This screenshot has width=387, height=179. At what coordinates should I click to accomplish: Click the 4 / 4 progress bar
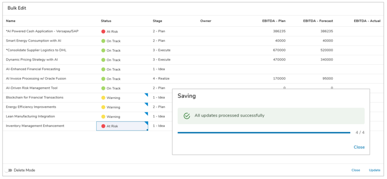coord(264,133)
